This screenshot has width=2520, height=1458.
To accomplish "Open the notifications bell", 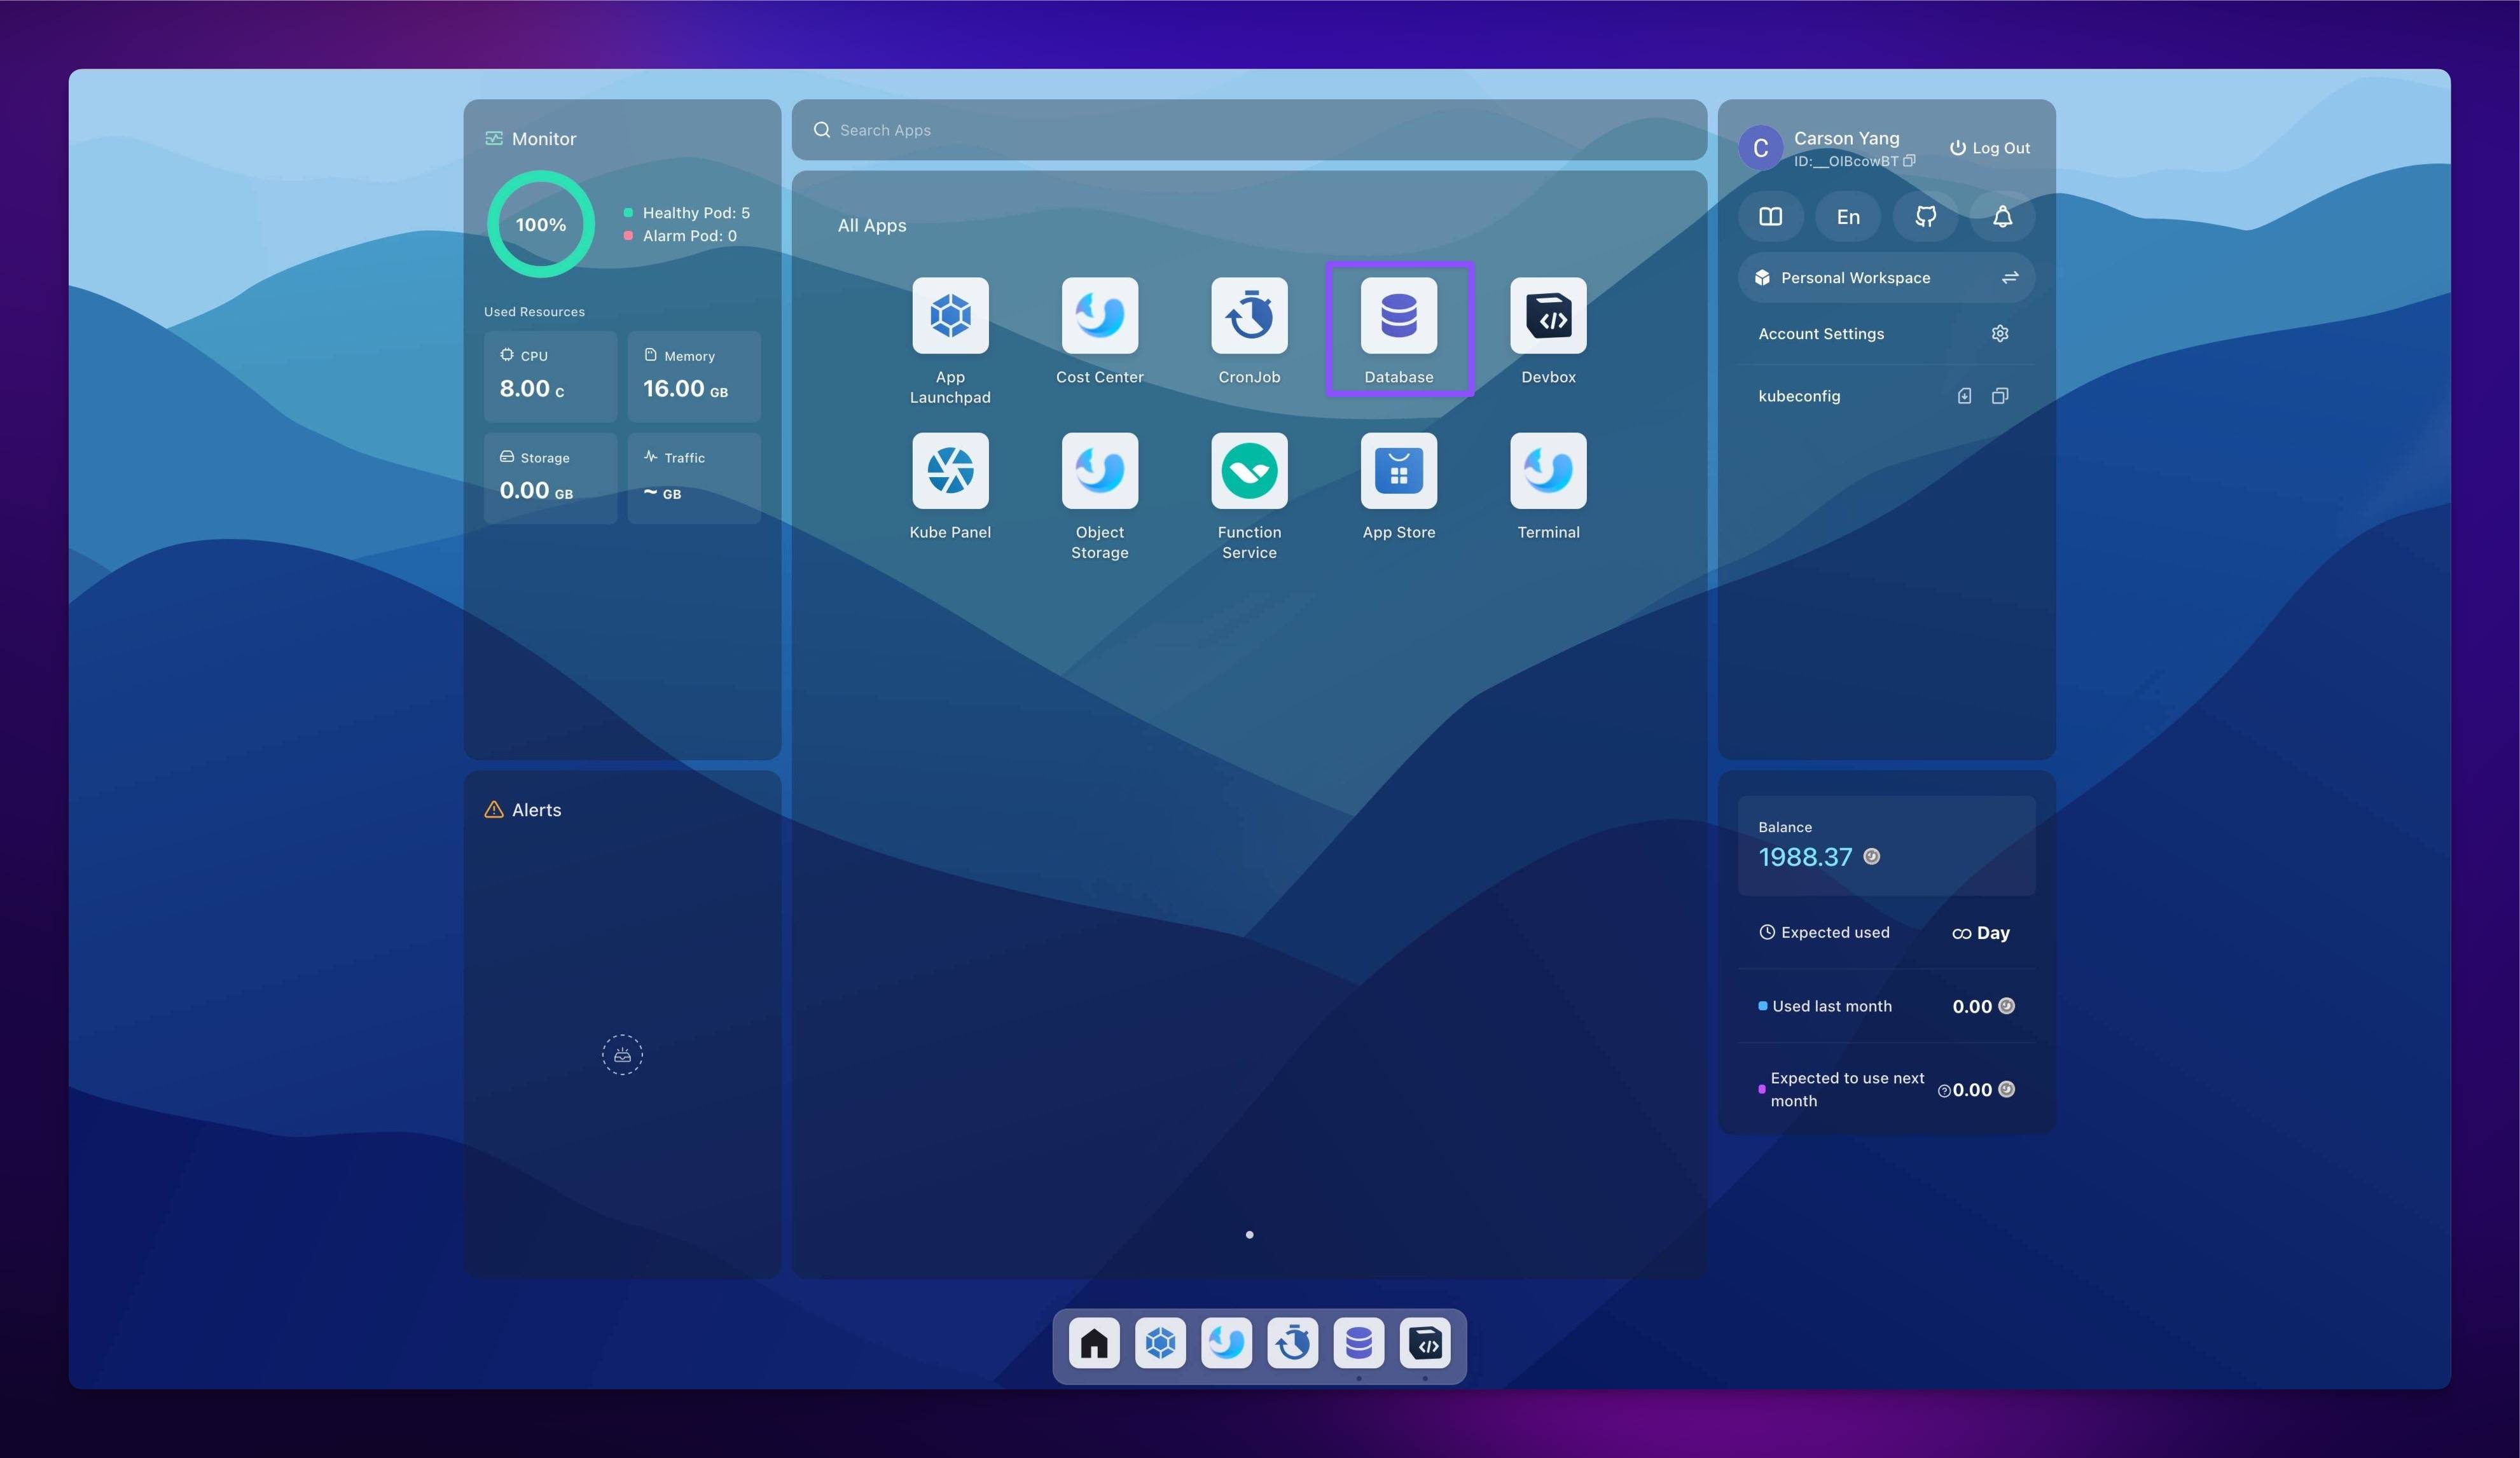I will [2002, 216].
